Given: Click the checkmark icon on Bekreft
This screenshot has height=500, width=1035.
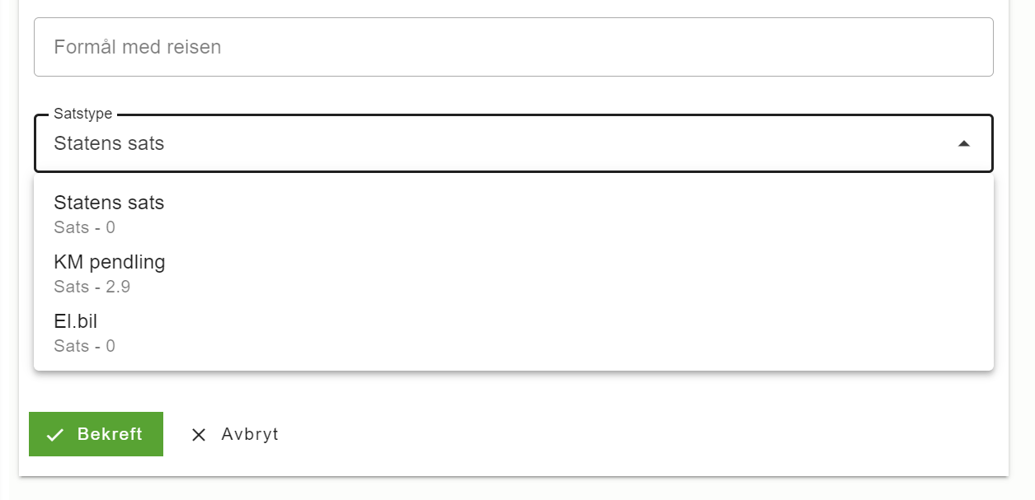Looking at the screenshot, I should pos(55,435).
